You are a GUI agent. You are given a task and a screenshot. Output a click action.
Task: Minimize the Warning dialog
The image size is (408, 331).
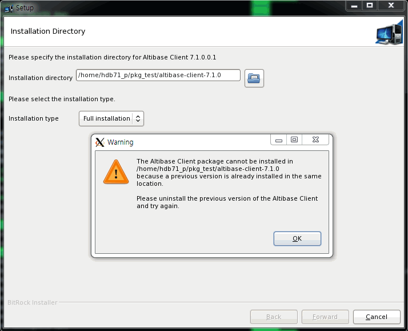(278, 140)
